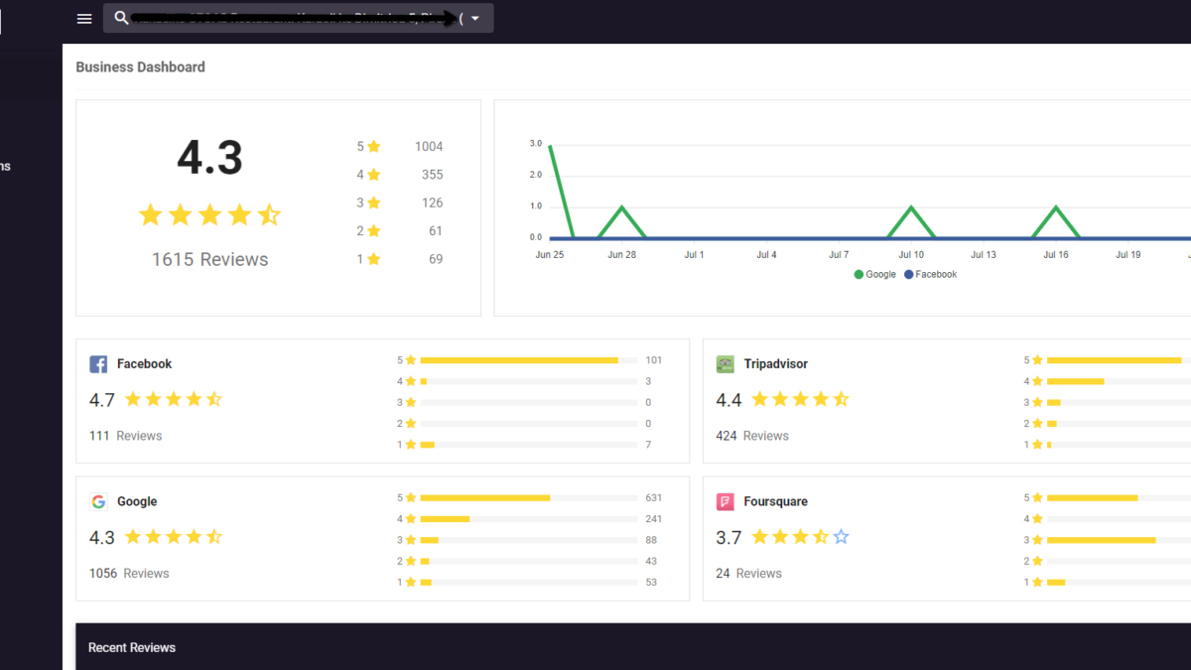Screen dimensions: 1191x670
Task: Click the Jul 10 chart peak
Action: [911, 206]
